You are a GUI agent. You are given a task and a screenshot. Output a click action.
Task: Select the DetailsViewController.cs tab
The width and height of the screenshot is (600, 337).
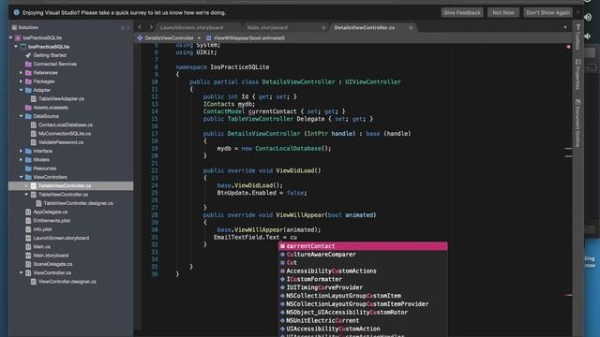pyautogui.click(x=365, y=27)
